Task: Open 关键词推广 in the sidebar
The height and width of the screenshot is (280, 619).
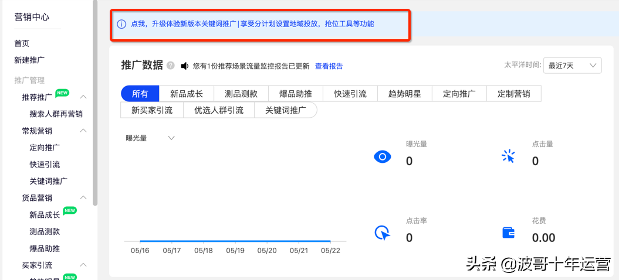Action: (49, 181)
